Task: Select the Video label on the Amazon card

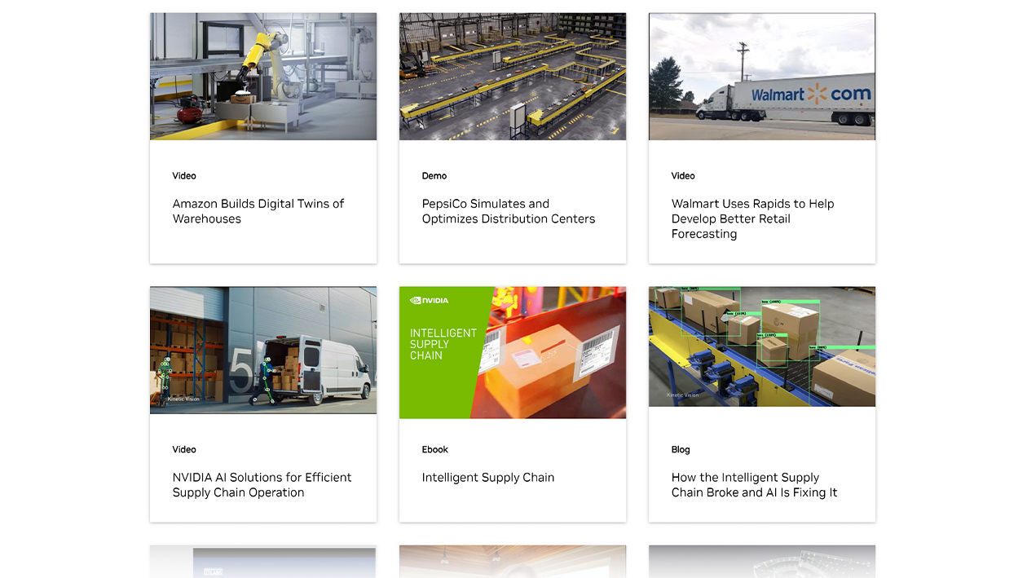Action: (x=184, y=175)
